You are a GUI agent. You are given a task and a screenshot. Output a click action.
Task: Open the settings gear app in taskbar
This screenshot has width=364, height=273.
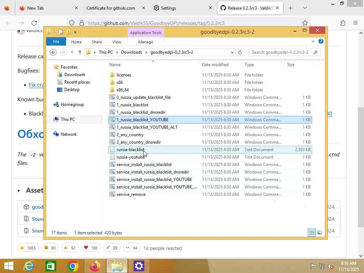[139, 266]
